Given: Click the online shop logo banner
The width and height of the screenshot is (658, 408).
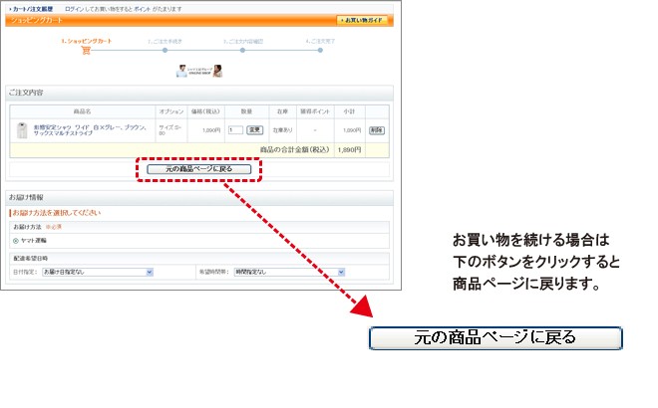Looking at the screenshot, I should (199, 72).
